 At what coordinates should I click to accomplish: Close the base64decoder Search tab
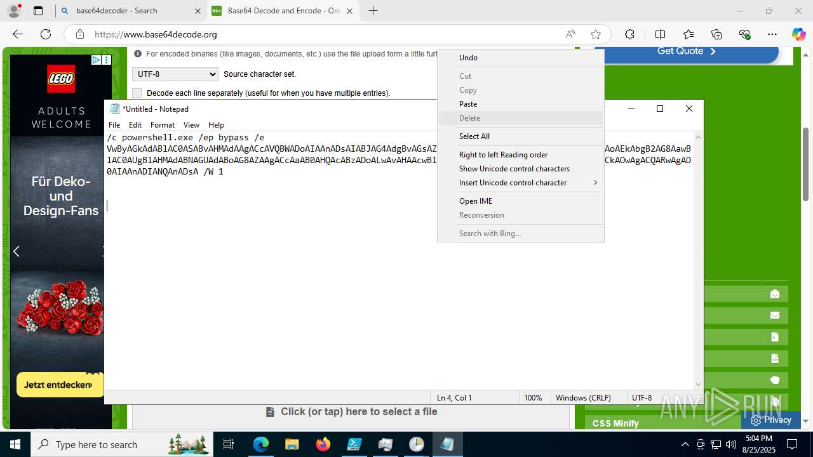[198, 11]
